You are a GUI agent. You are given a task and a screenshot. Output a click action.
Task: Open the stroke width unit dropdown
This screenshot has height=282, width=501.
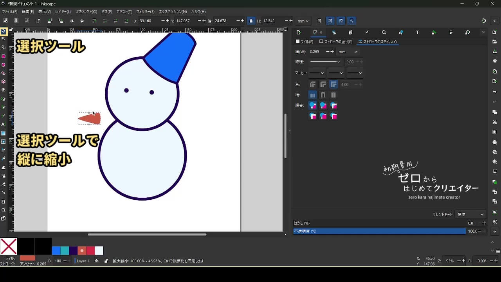348,52
